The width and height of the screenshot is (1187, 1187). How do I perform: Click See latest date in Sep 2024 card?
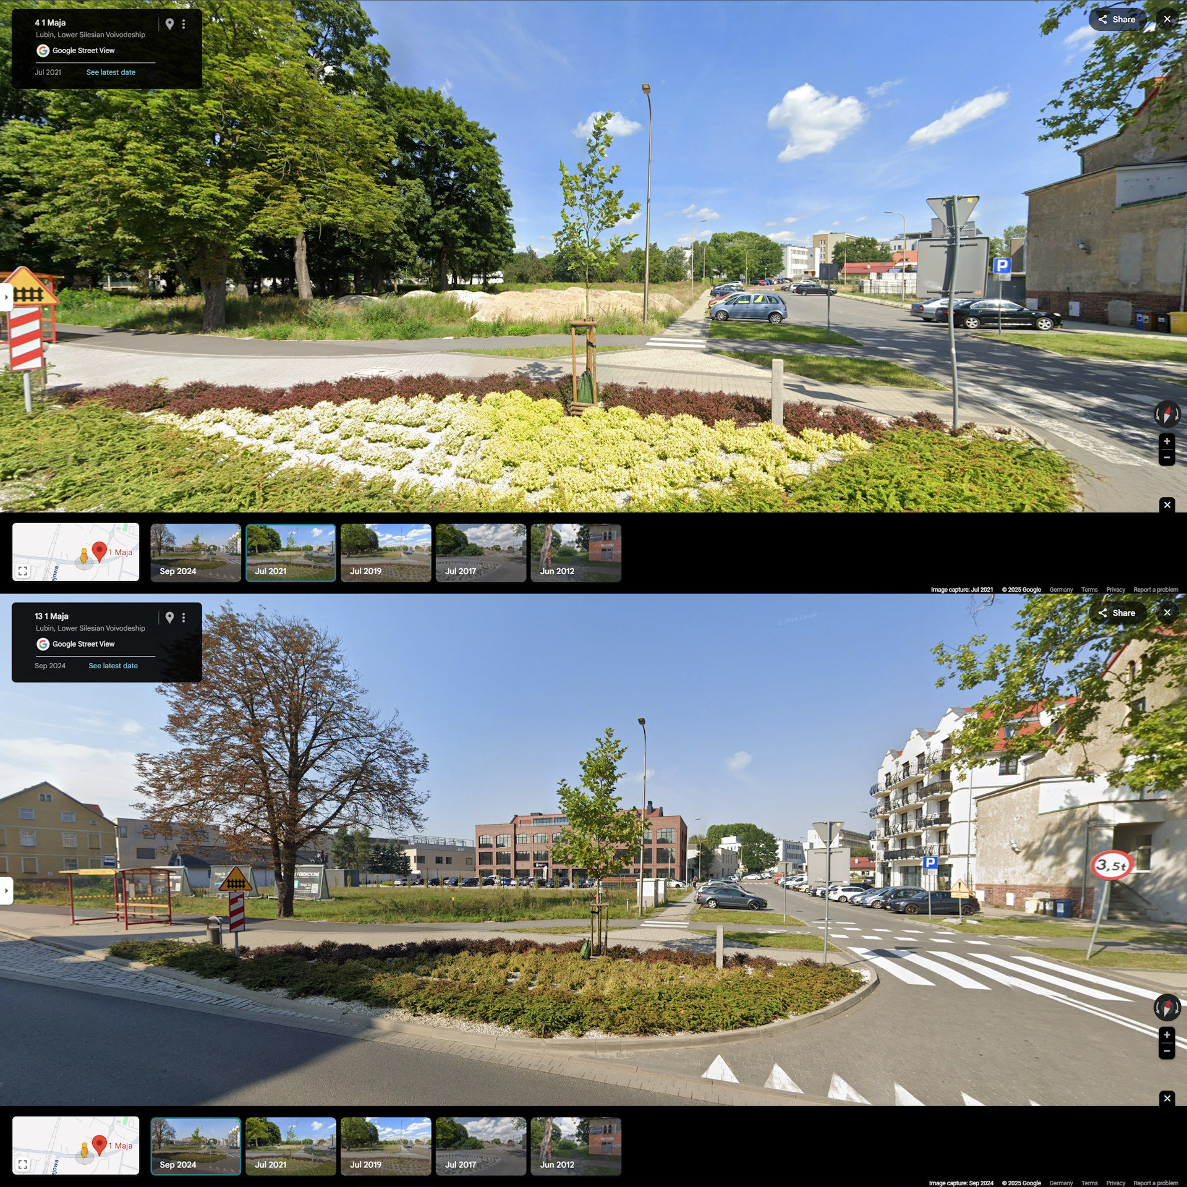pos(113,666)
